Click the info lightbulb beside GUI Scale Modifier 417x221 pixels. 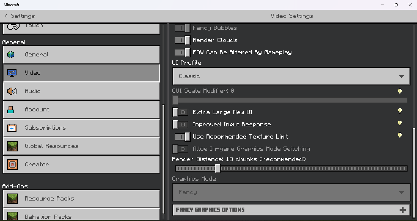point(400,91)
